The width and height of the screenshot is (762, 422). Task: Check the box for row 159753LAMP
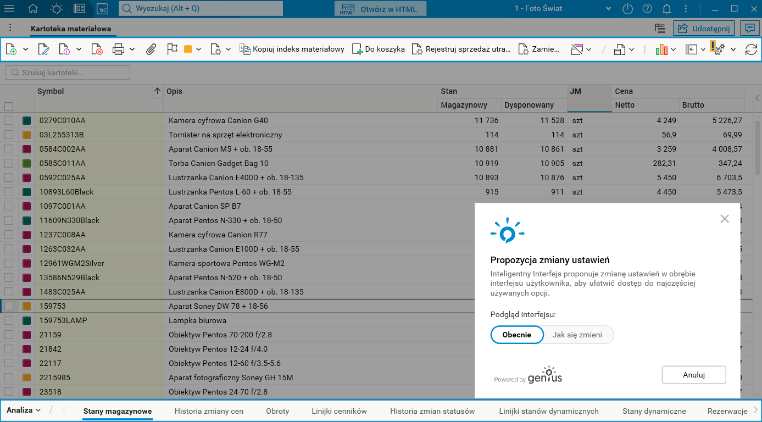click(9, 320)
